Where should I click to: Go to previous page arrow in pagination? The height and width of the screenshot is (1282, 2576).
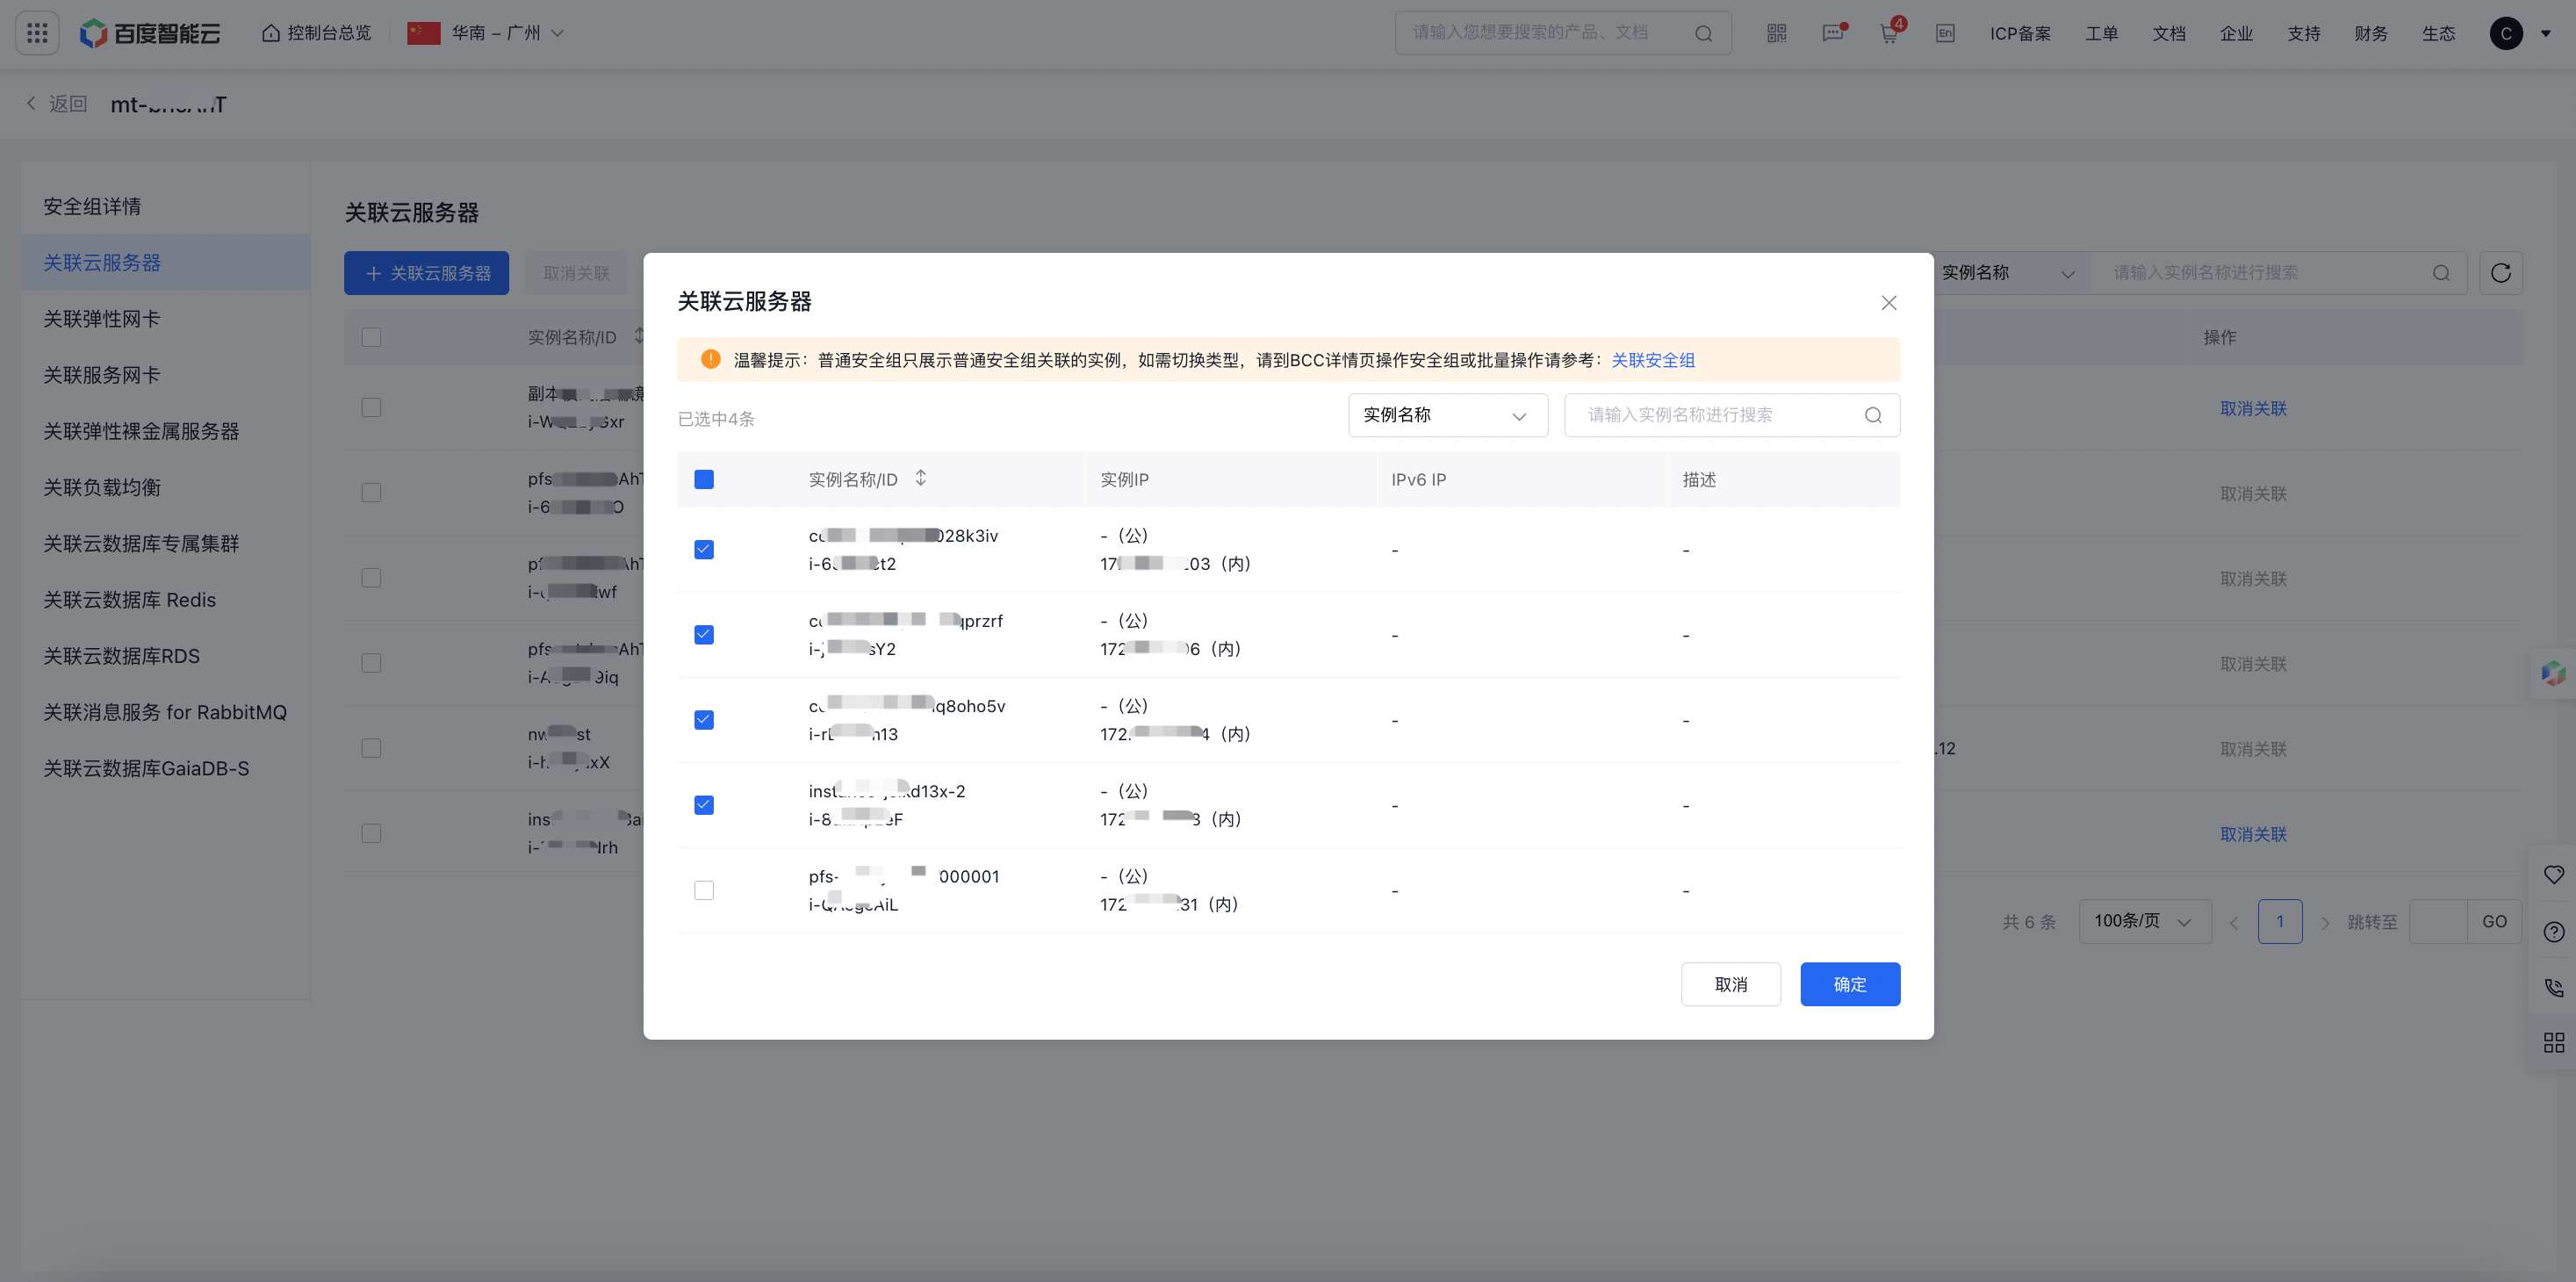click(x=2233, y=922)
